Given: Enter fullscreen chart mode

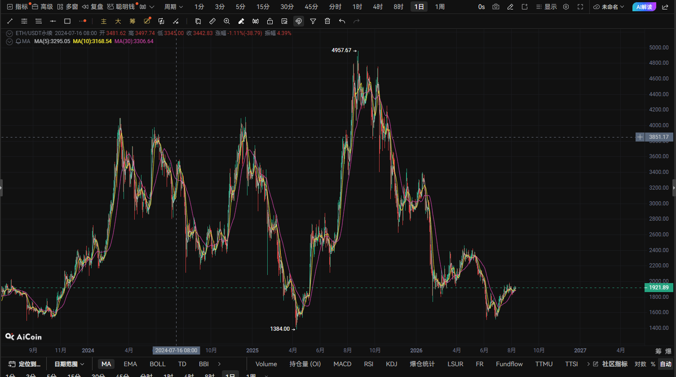Looking at the screenshot, I should (x=580, y=7).
